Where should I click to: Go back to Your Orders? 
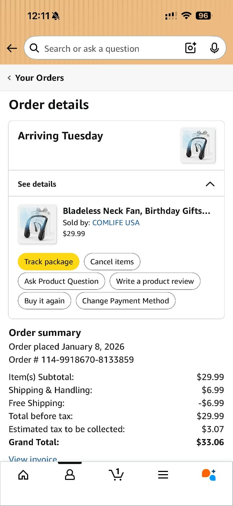tap(36, 78)
